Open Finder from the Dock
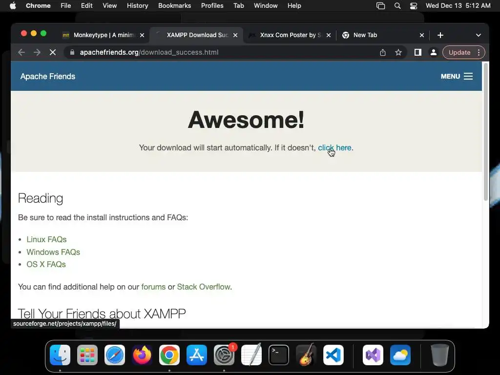This screenshot has width=500, height=375. (x=60, y=355)
